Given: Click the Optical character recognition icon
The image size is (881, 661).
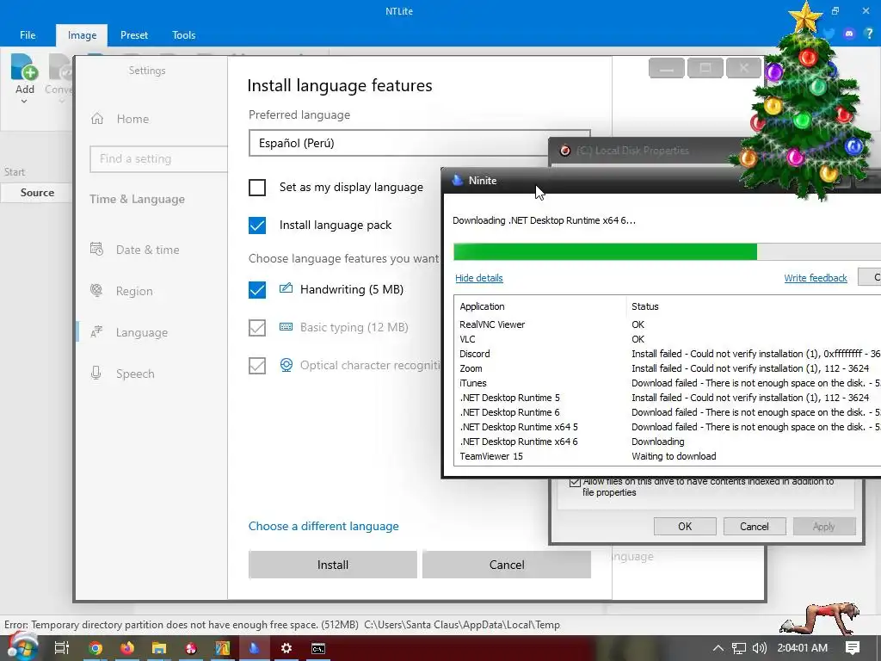Looking at the screenshot, I should coord(286,365).
